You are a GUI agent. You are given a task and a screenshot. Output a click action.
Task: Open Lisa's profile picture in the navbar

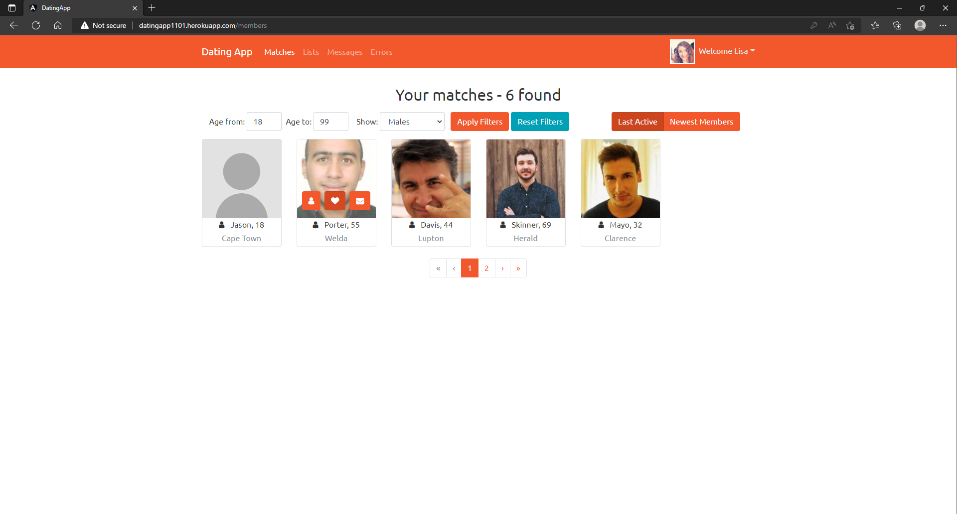(x=682, y=51)
